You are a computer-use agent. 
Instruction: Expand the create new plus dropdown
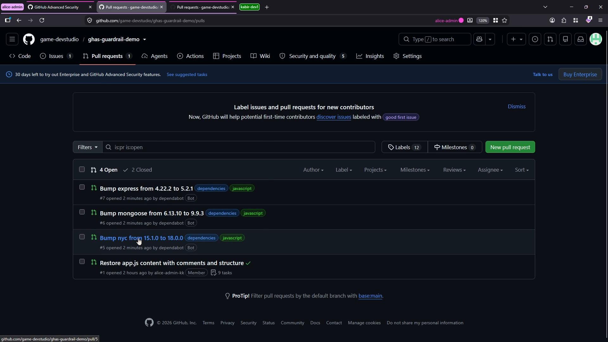(516, 39)
